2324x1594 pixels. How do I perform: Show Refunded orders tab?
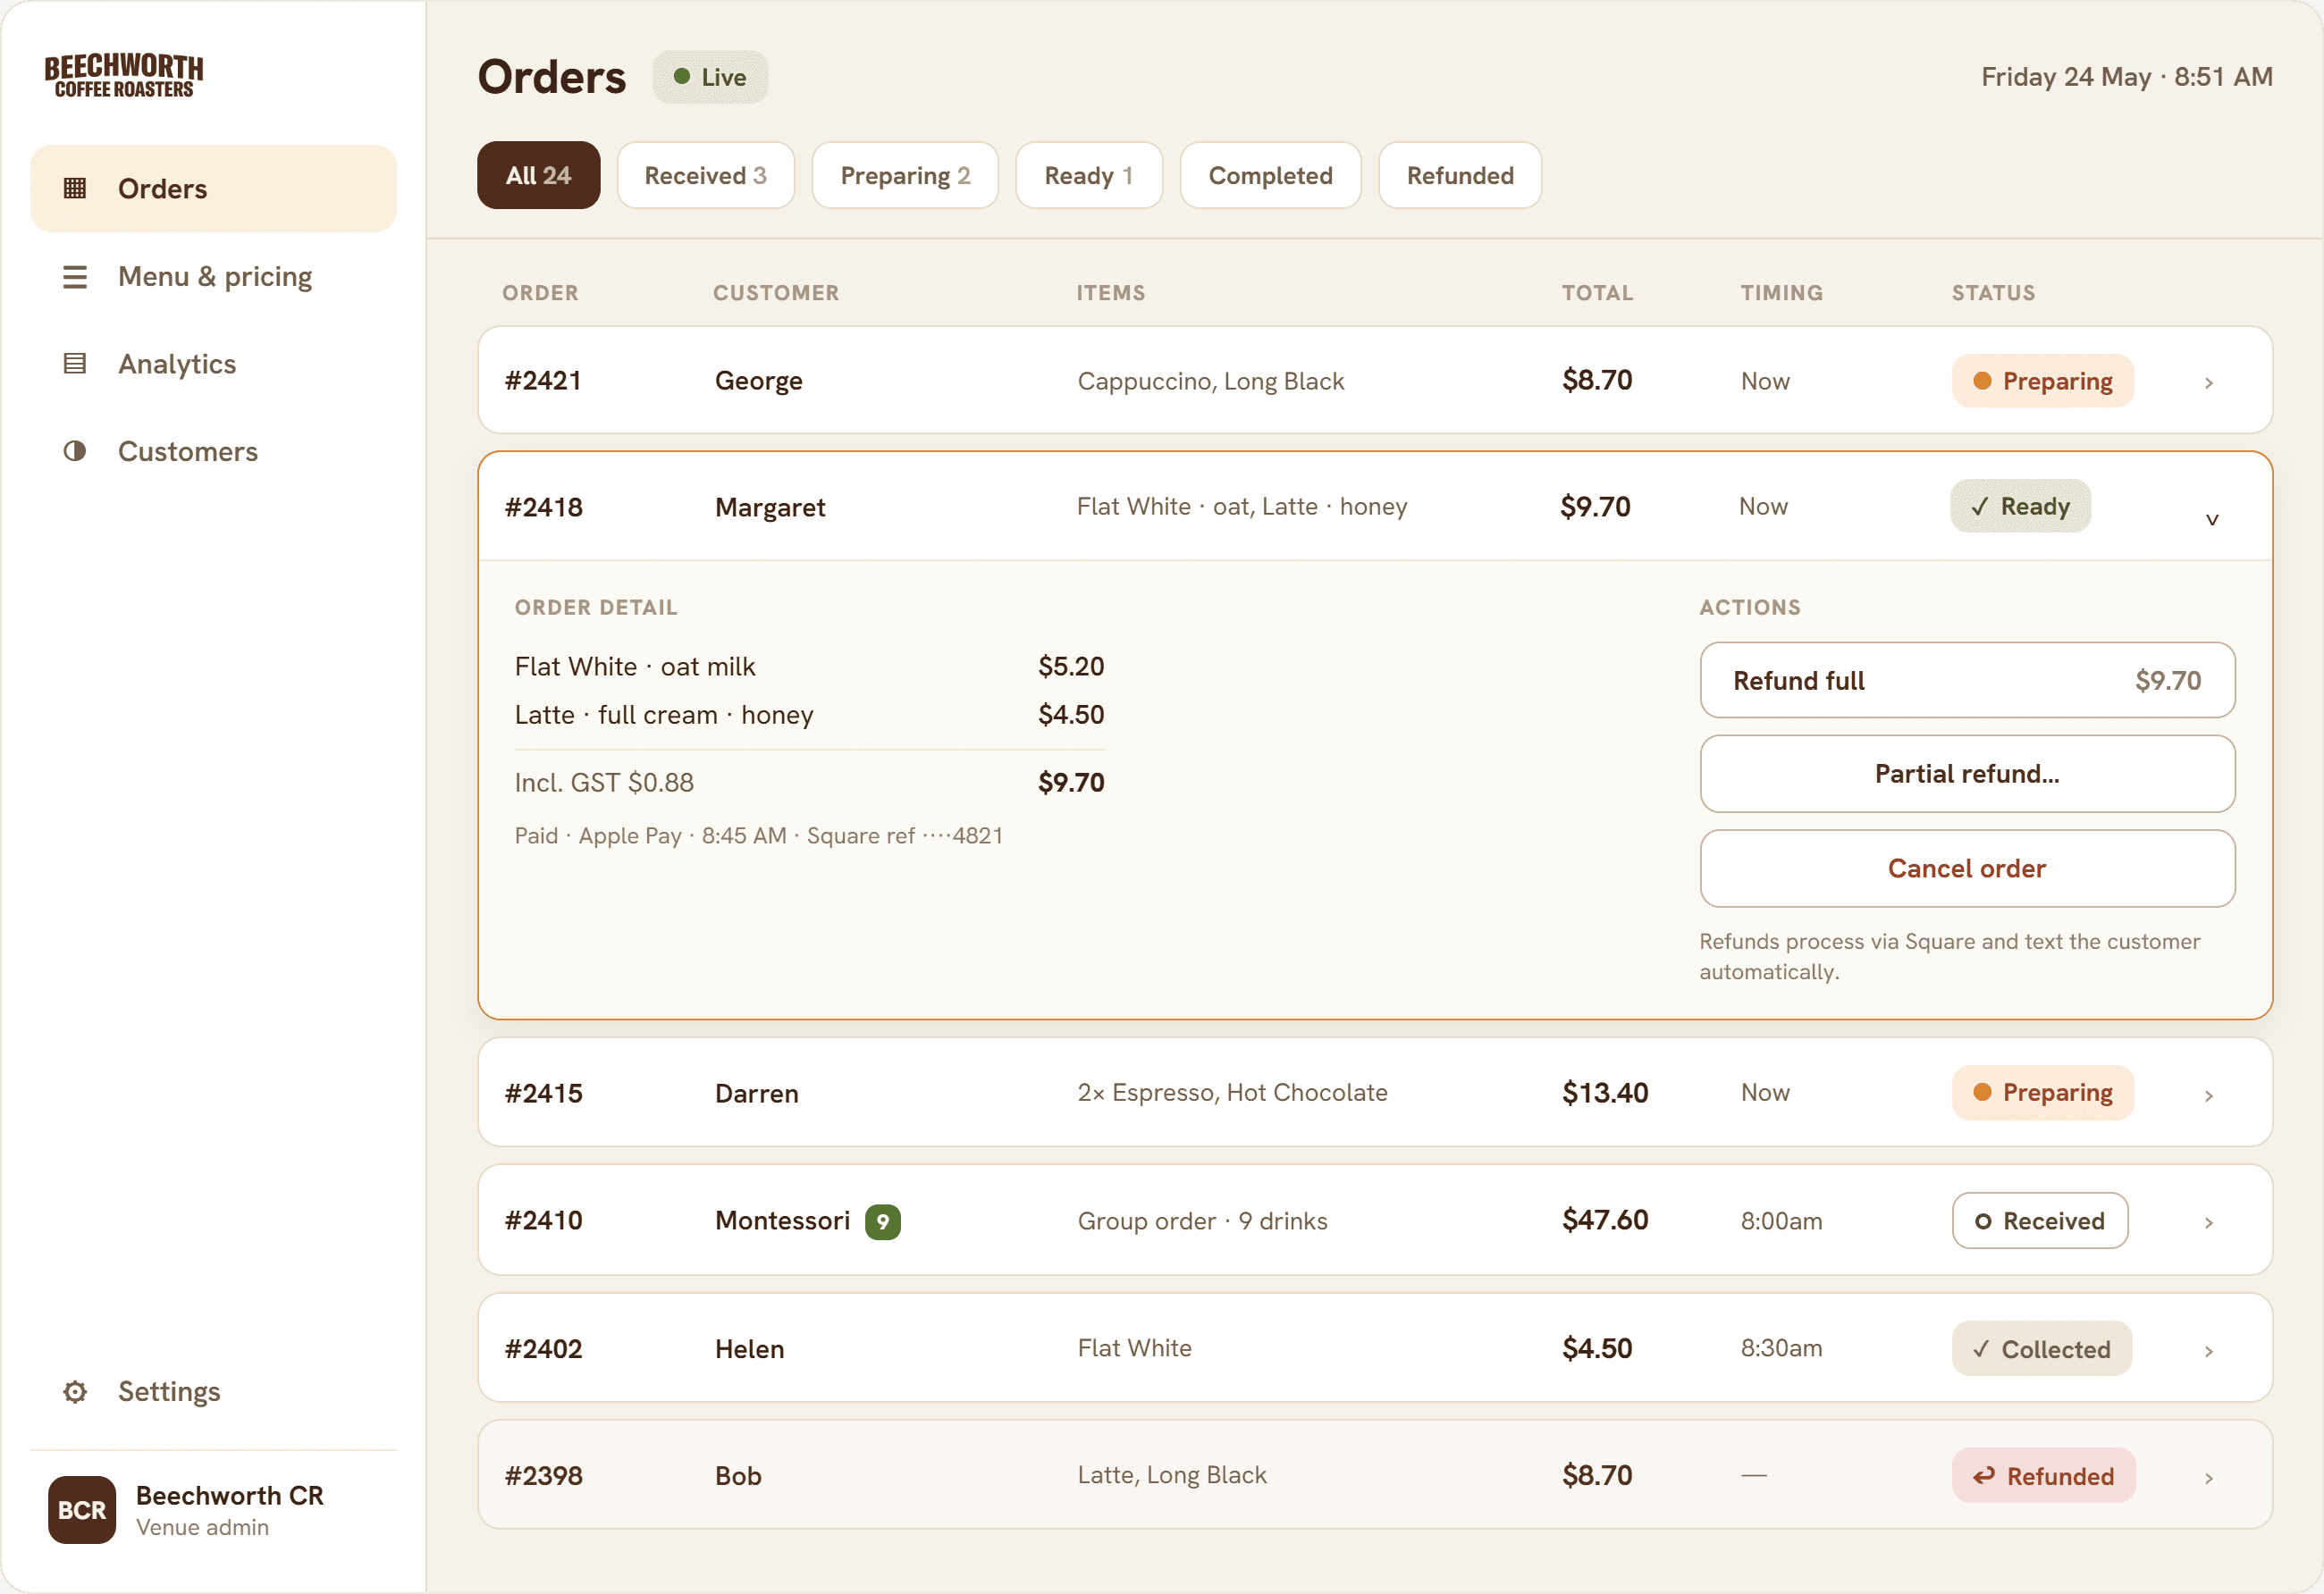1459,175
